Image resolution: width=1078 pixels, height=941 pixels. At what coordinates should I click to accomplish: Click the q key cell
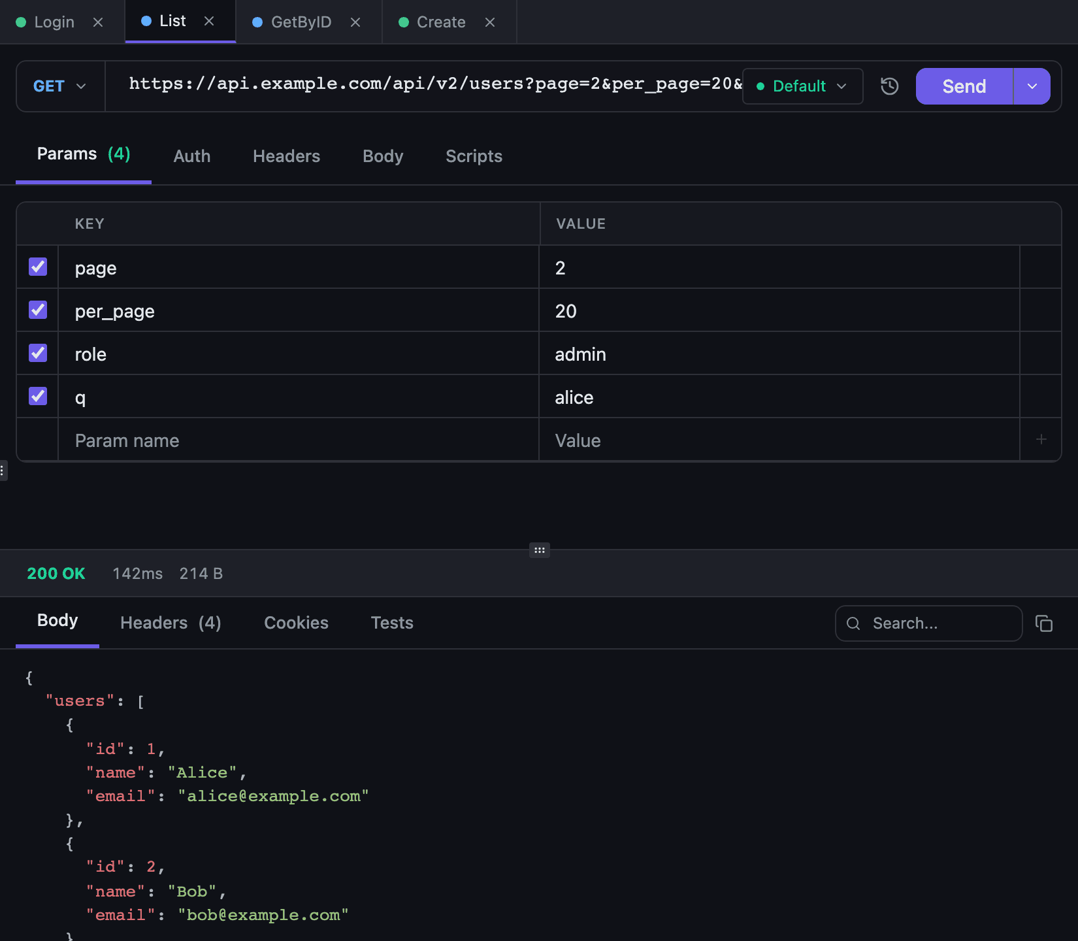click(x=299, y=397)
